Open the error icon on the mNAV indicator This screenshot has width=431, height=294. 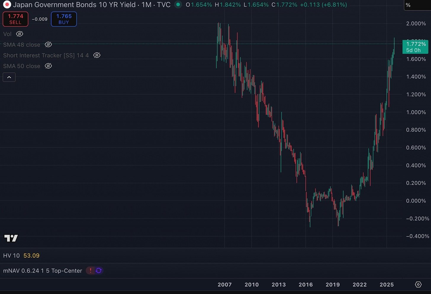click(90, 270)
